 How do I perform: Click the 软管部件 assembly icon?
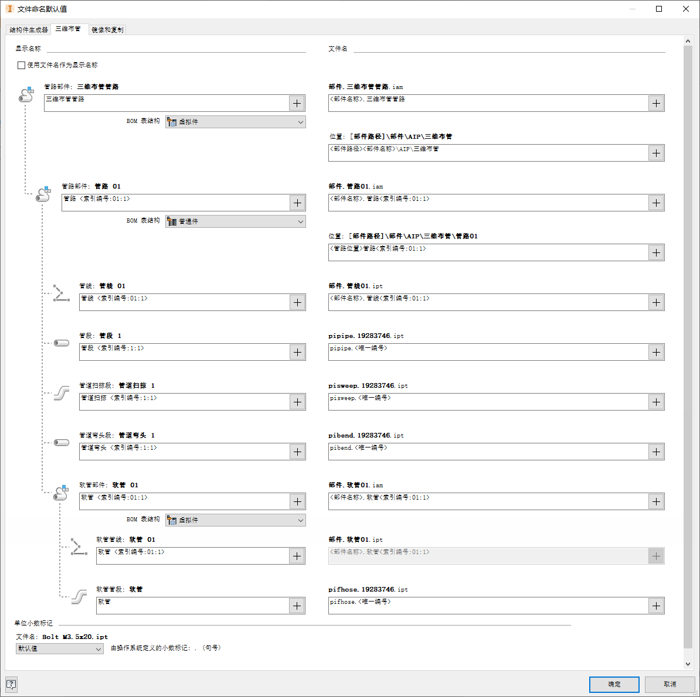coord(61,493)
